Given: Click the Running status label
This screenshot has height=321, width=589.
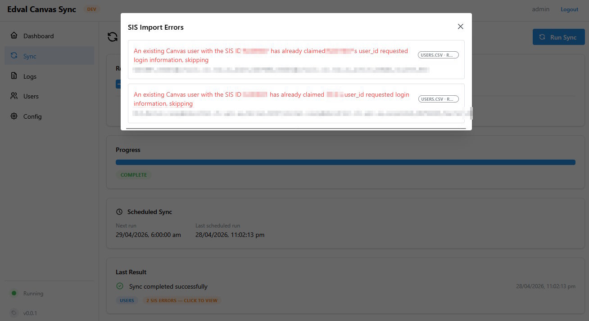Looking at the screenshot, I should (33, 294).
